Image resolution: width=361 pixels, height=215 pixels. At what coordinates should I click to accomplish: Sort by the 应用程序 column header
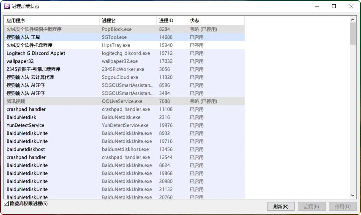(x=52, y=21)
